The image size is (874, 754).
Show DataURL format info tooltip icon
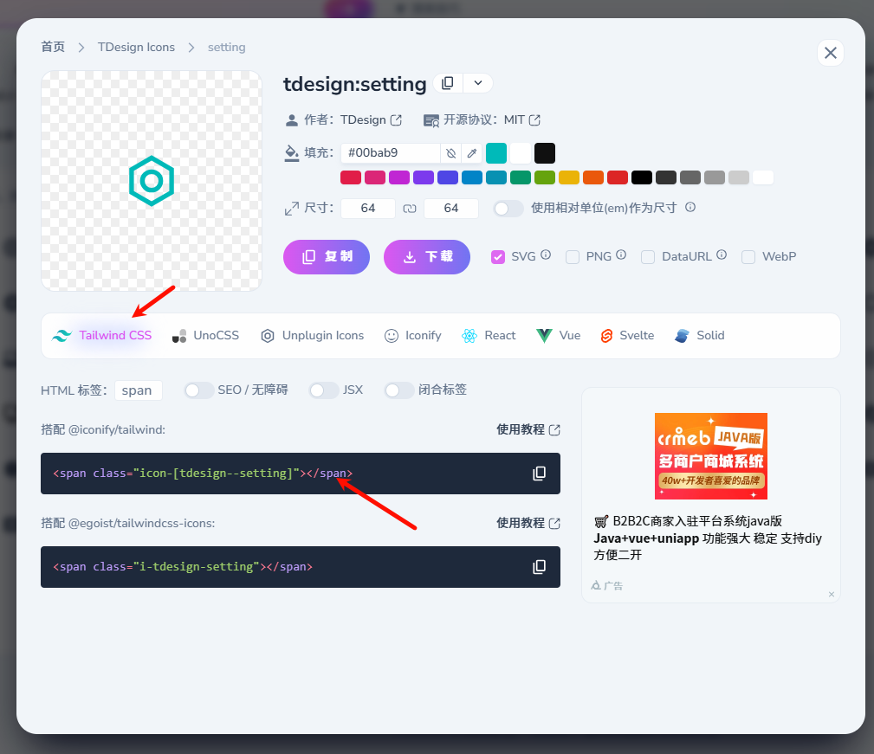click(x=722, y=255)
